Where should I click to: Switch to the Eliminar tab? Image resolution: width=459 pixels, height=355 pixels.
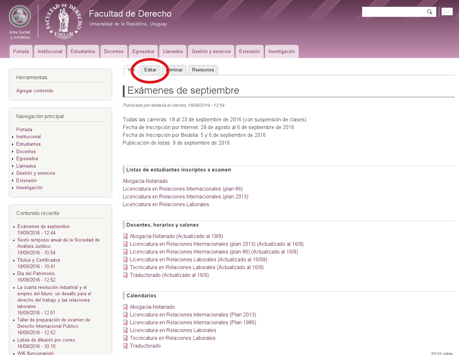pyautogui.click(x=174, y=70)
